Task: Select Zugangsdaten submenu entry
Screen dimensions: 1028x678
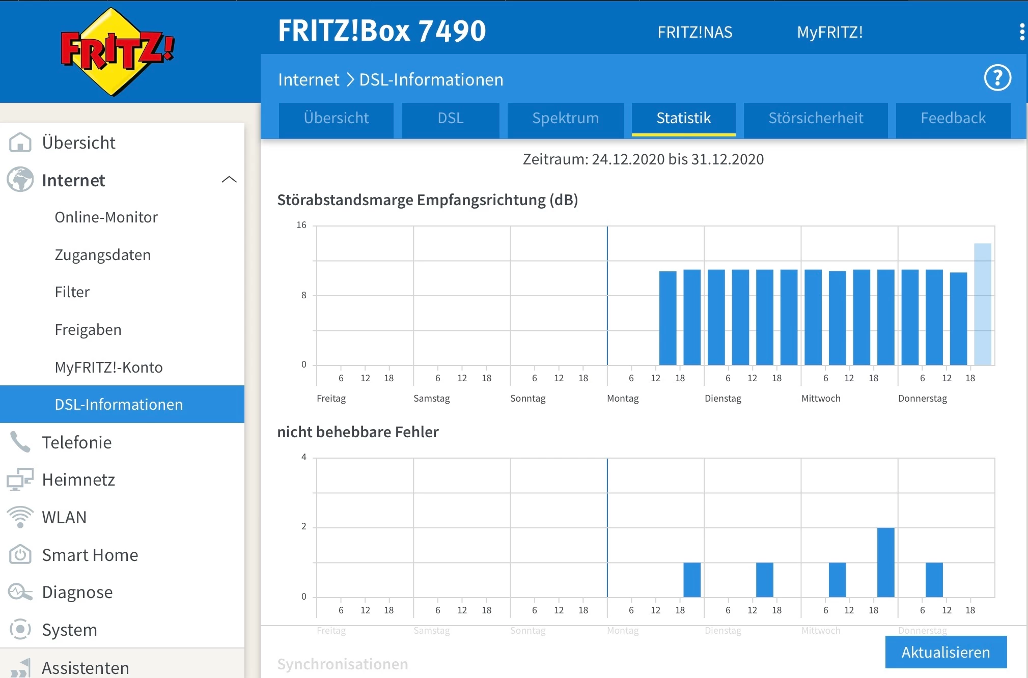Action: pyautogui.click(x=102, y=255)
